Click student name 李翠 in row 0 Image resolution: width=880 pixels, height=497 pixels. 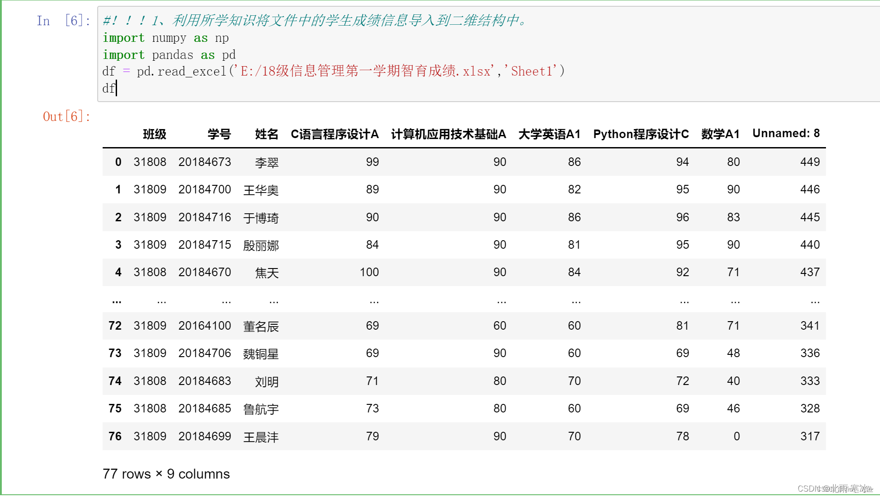(x=266, y=162)
